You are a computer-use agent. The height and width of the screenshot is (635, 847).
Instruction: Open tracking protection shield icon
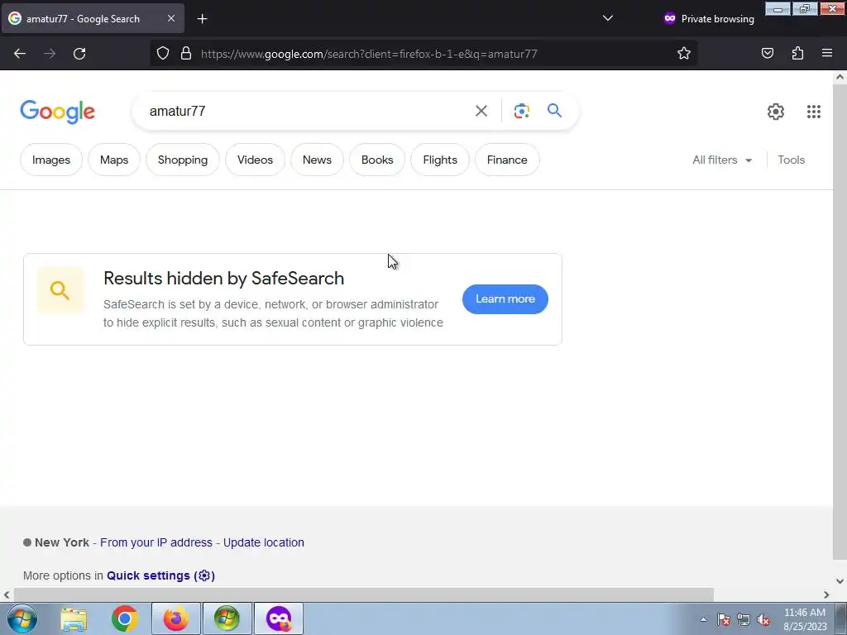(x=163, y=54)
